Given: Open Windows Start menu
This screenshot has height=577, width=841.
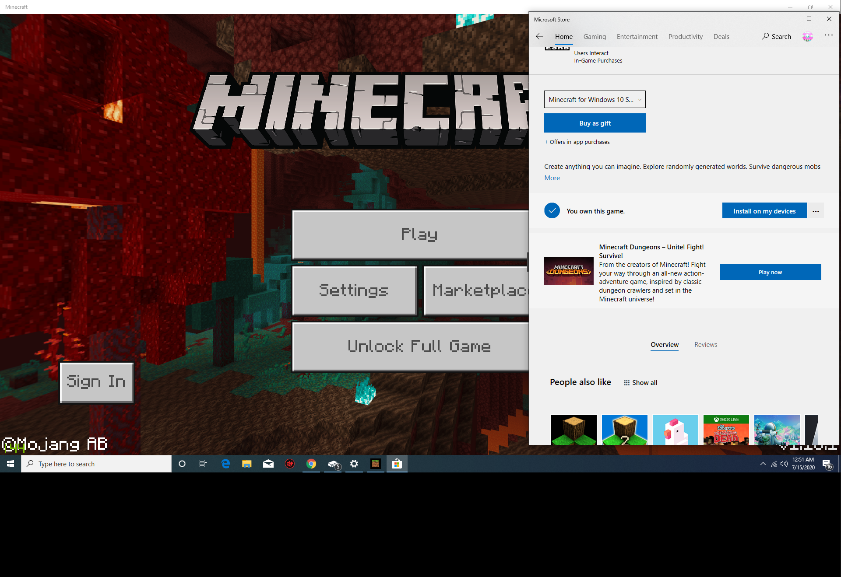Looking at the screenshot, I should 11,464.
